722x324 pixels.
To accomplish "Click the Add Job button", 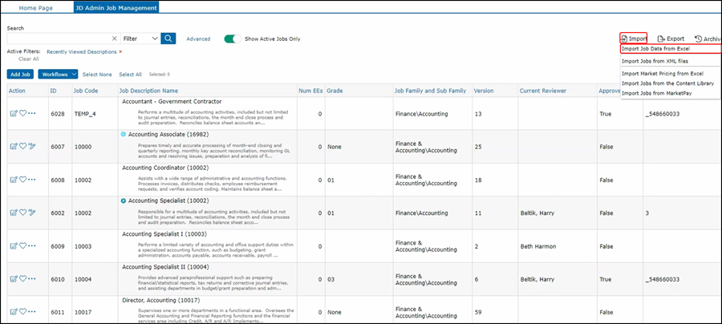I will click(20, 74).
